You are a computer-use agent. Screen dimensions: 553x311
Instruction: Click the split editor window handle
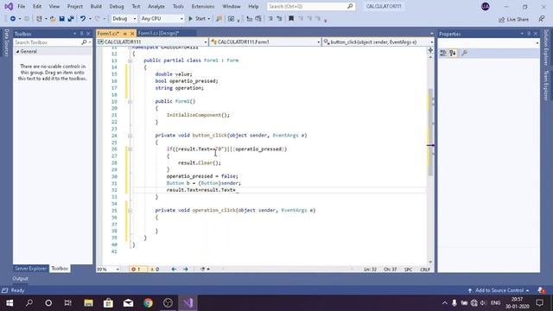pyautogui.click(x=430, y=50)
